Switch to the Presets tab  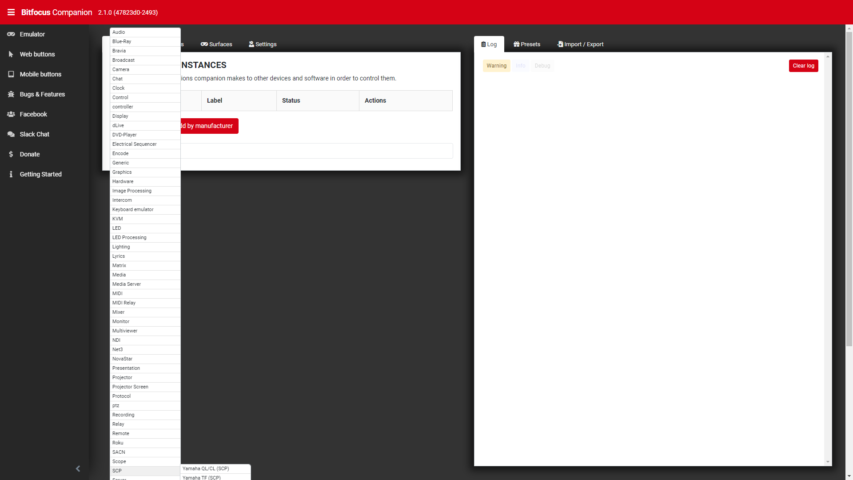pyautogui.click(x=526, y=44)
